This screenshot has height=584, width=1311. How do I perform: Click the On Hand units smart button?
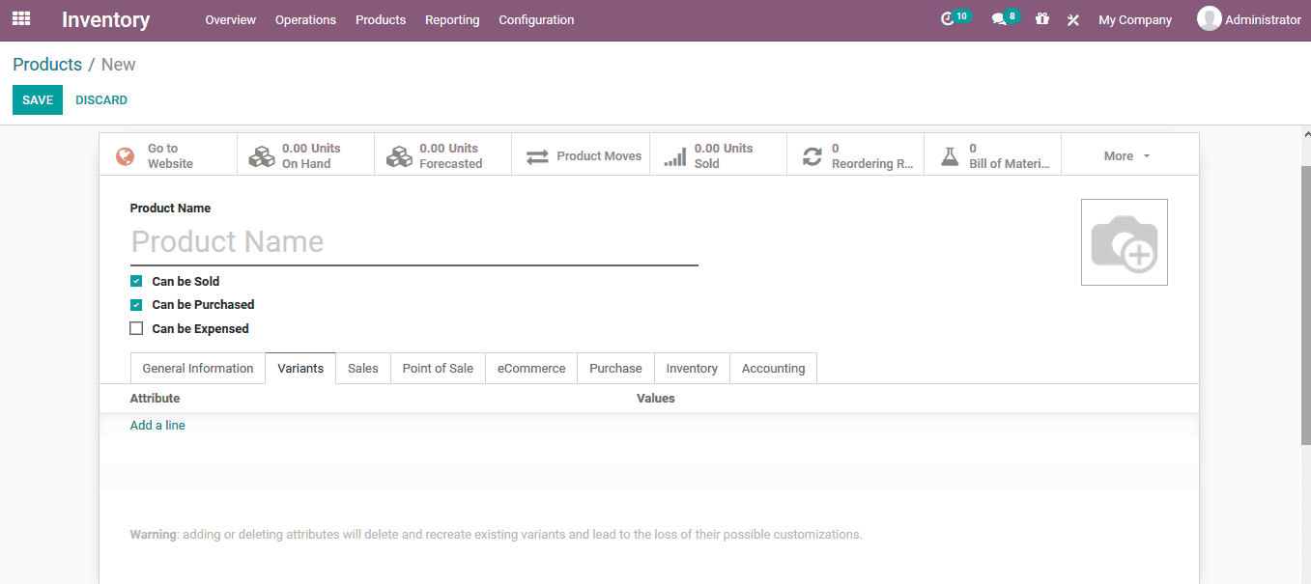point(304,153)
